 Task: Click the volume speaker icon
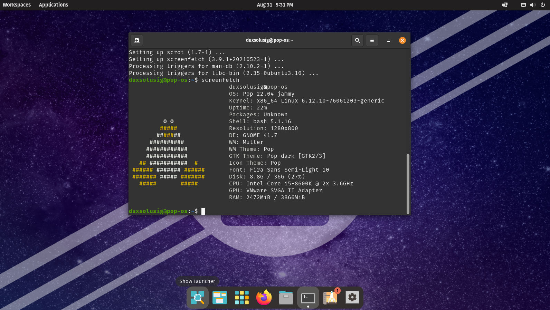tap(533, 5)
